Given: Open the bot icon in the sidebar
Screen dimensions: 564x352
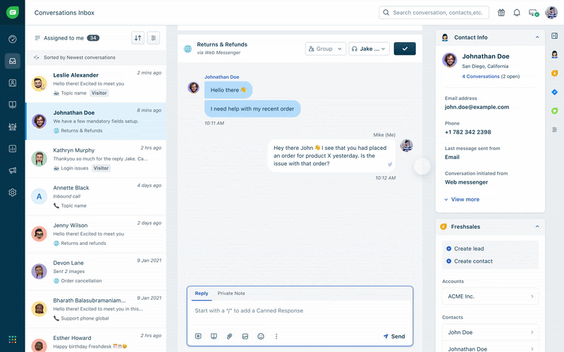Looking at the screenshot, I should click(x=12, y=127).
